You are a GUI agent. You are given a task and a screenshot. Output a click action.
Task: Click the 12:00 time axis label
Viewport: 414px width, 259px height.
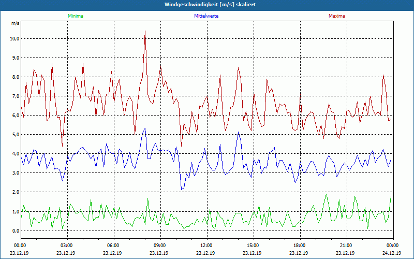pyautogui.click(x=208, y=246)
